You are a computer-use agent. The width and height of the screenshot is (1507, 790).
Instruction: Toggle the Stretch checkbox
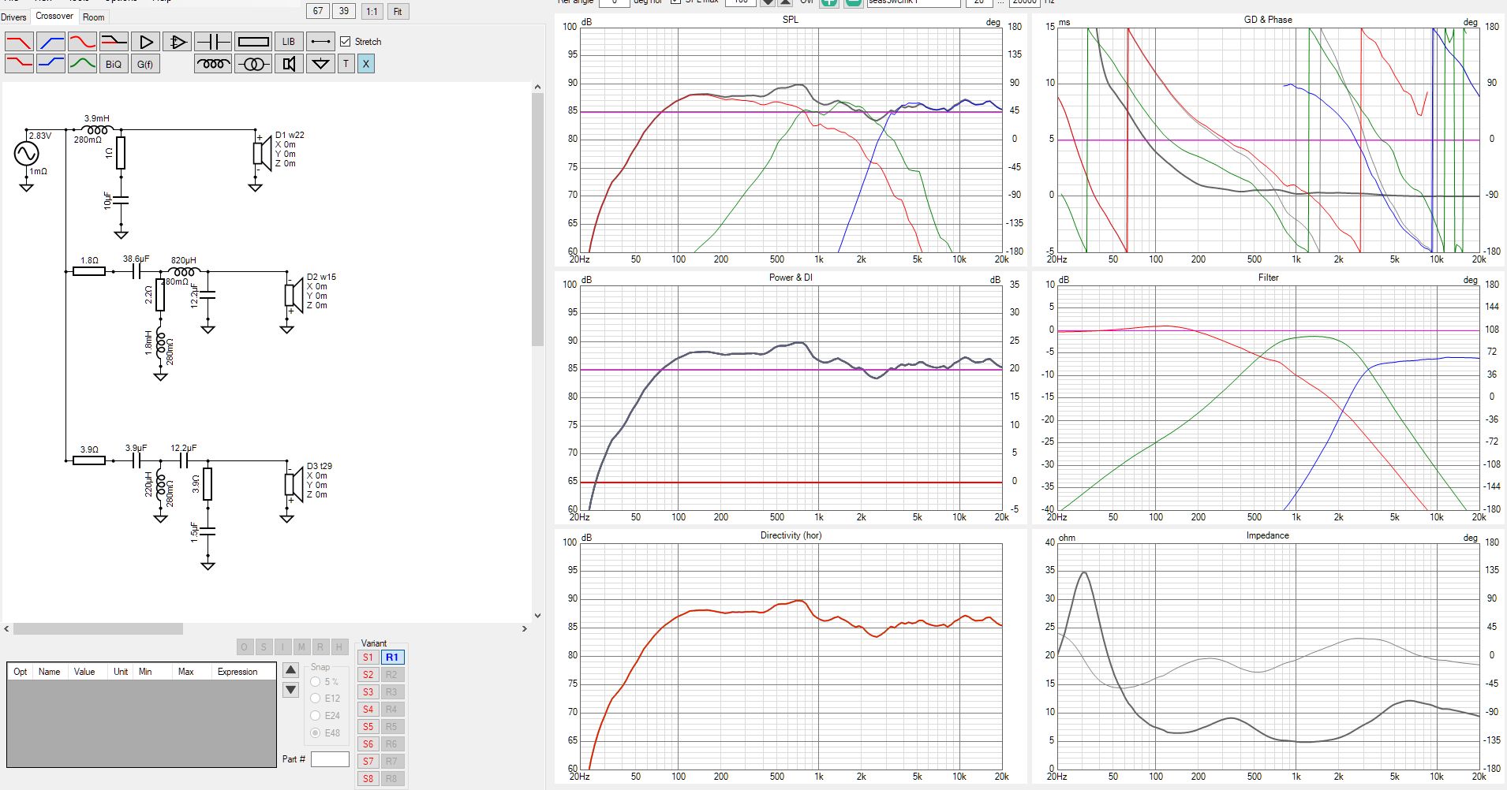[345, 42]
